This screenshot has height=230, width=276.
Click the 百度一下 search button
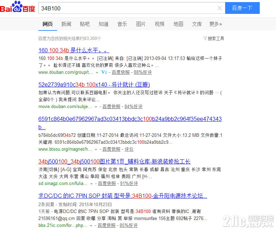tap(242, 8)
